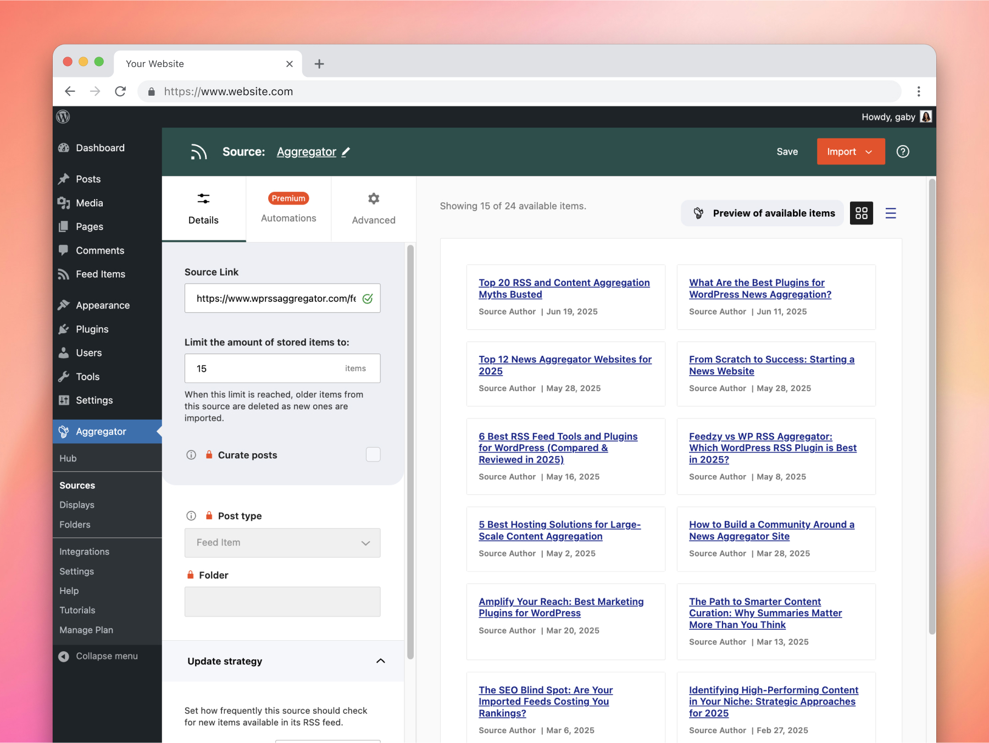Viewport: 989px width, 743px height.
Task: Go to Folders submenu item
Action: (x=75, y=525)
